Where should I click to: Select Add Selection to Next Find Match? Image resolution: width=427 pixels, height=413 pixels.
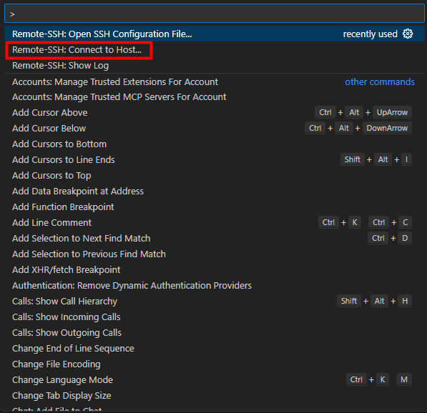(215, 239)
